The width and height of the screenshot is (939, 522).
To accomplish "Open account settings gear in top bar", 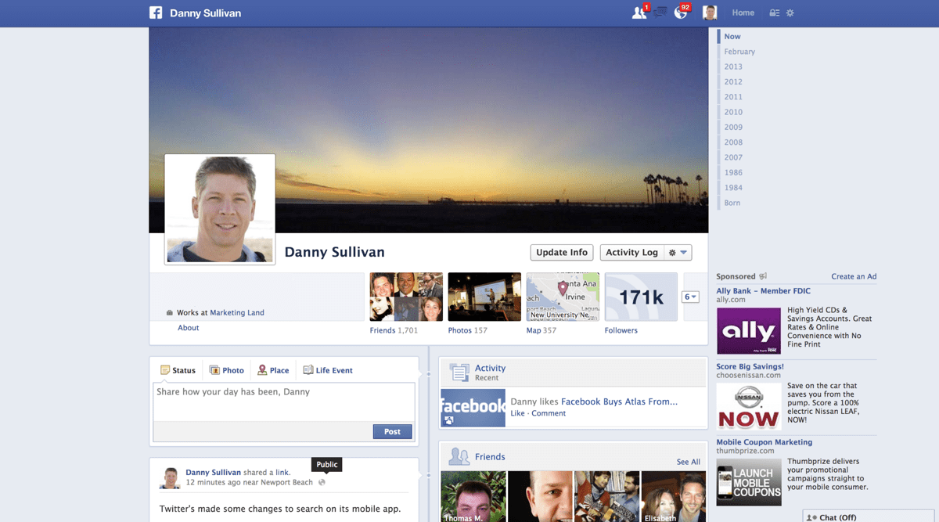I will [790, 13].
